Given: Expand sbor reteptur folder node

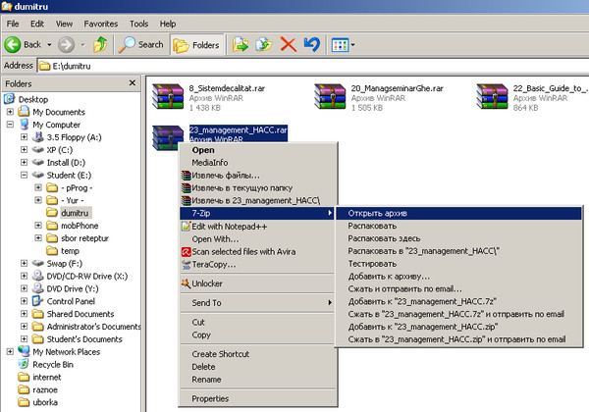Looking at the screenshot, I should pos(38,238).
